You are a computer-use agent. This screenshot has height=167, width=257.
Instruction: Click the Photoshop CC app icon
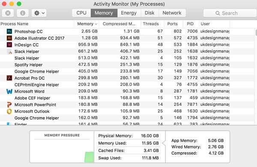(x=9, y=31)
